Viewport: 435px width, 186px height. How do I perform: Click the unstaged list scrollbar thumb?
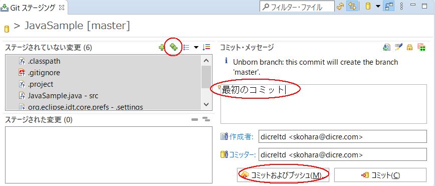click(x=206, y=77)
